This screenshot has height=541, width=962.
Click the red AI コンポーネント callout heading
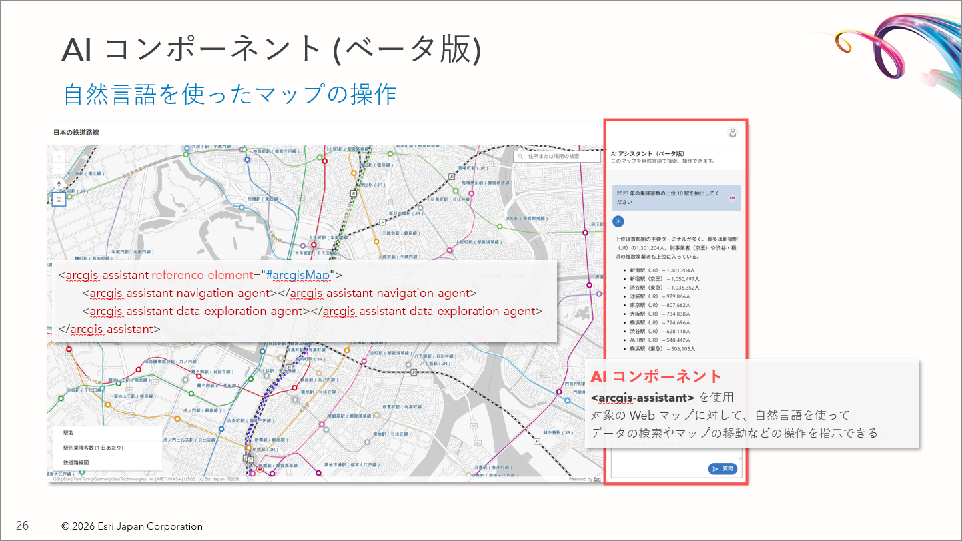[656, 377]
